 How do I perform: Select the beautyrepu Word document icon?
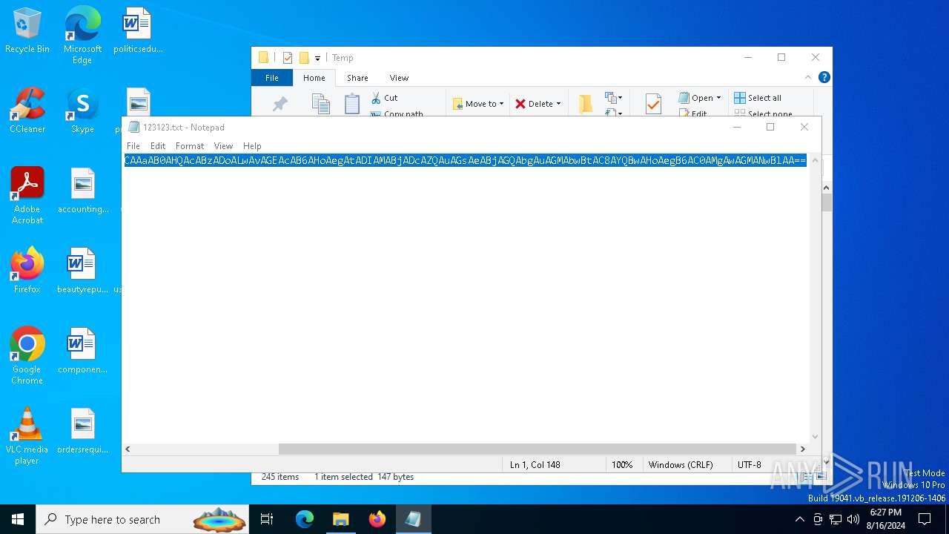click(x=82, y=271)
